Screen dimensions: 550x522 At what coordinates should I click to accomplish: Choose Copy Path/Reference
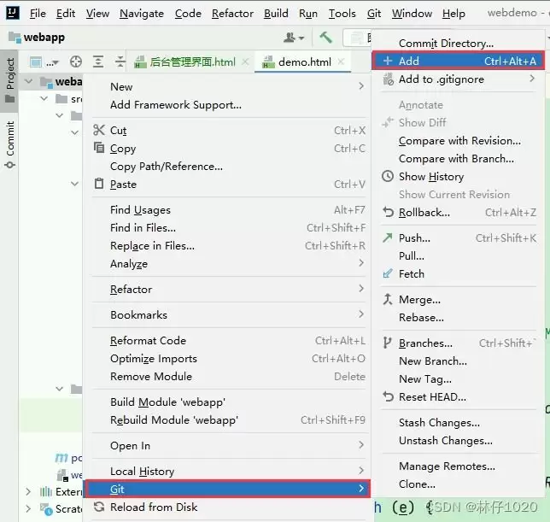pyautogui.click(x=229, y=167)
